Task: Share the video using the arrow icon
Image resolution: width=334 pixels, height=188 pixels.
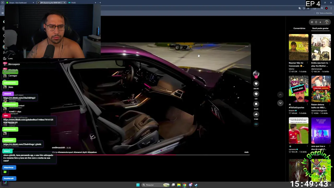Action: 256,114
